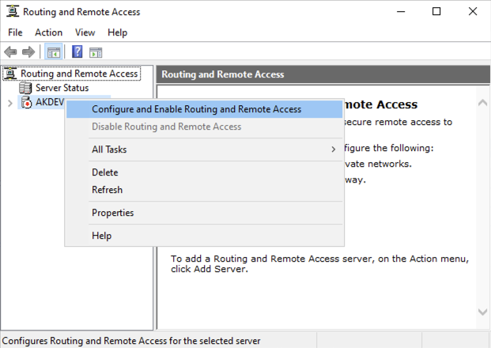Expand the All Tasks submenu arrow
The height and width of the screenshot is (348, 491).
[333, 149]
